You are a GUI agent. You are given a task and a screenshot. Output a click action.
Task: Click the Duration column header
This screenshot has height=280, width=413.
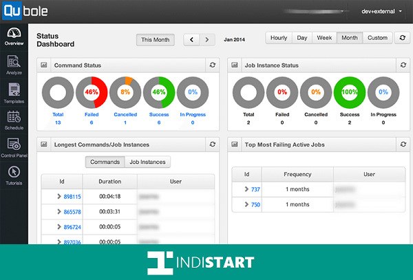coord(110,182)
